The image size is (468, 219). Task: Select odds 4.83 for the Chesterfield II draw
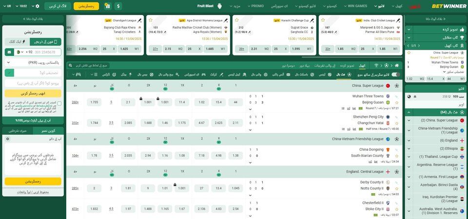(218, 209)
